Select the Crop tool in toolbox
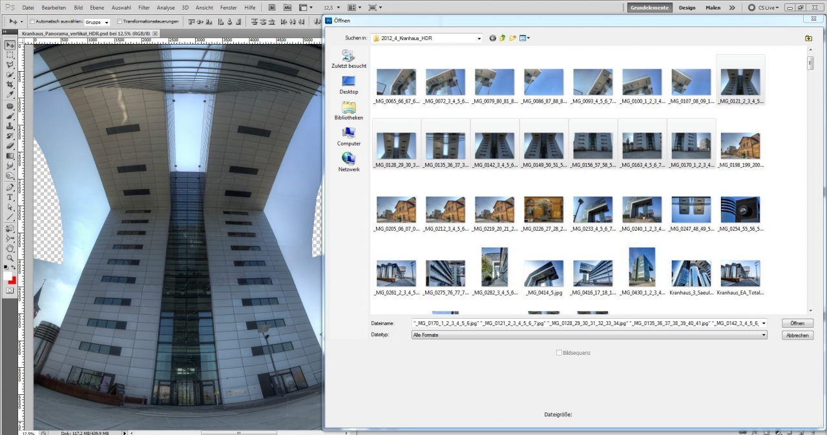The image size is (827, 435). pos(10,85)
